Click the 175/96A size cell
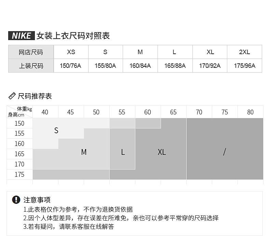The image size is (270, 248). (x=244, y=66)
